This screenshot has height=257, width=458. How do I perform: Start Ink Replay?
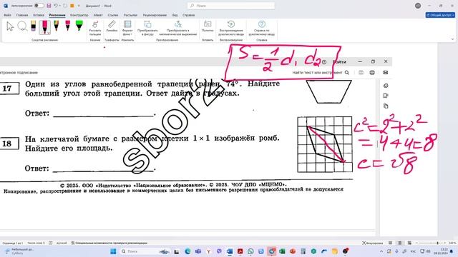click(231, 28)
